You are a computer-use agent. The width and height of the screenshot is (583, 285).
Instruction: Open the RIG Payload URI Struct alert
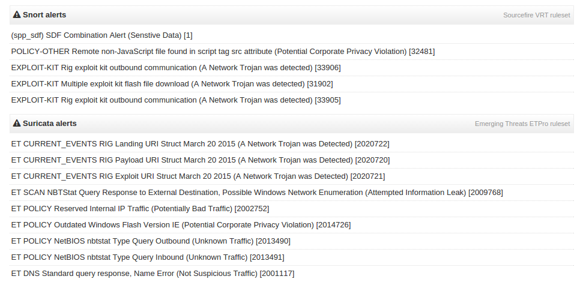coord(292,160)
